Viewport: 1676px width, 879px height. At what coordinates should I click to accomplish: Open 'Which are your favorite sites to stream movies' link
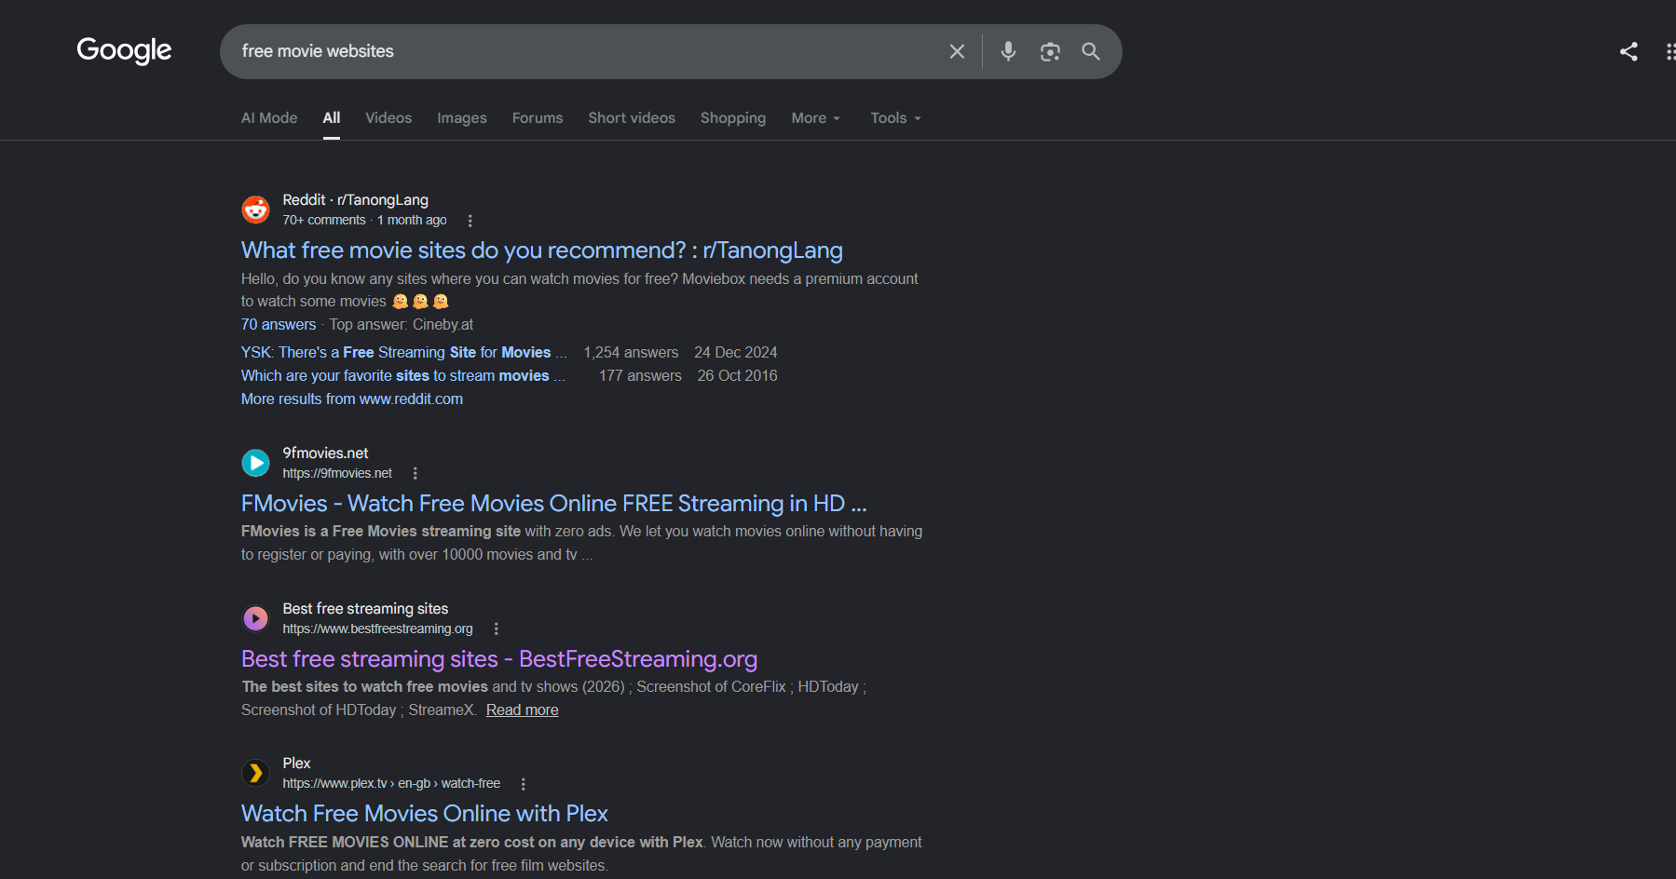coord(402,376)
